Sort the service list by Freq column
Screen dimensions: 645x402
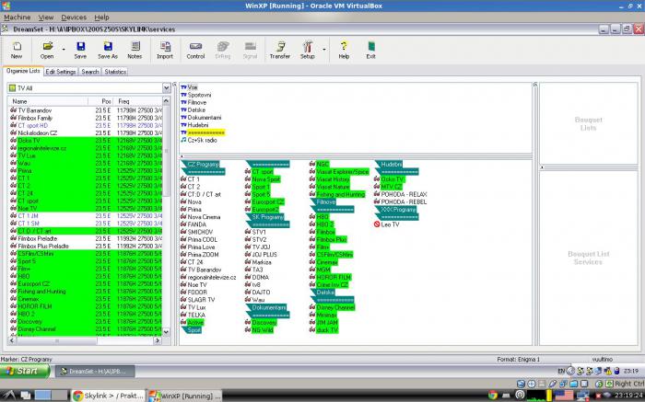tap(139, 101)
